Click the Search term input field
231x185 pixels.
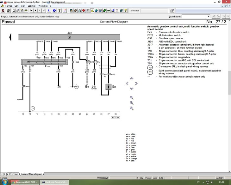(195, 16)
